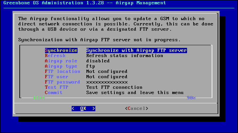Open the Airgap role setting
238x133 pixels.
[x=61, y=61]
